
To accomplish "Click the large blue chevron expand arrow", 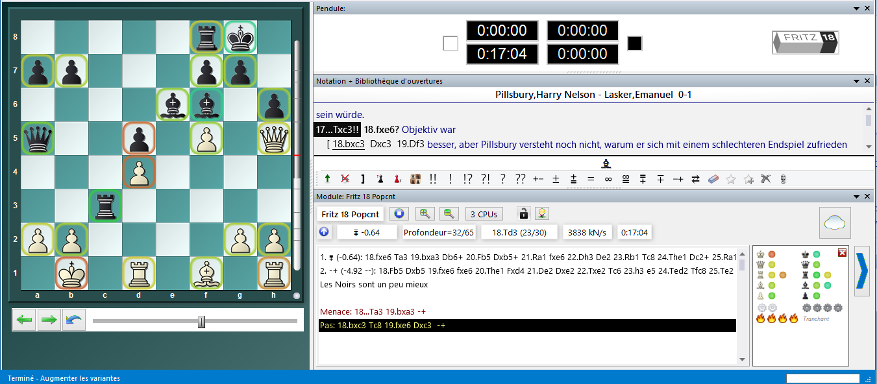I will 862,271.
